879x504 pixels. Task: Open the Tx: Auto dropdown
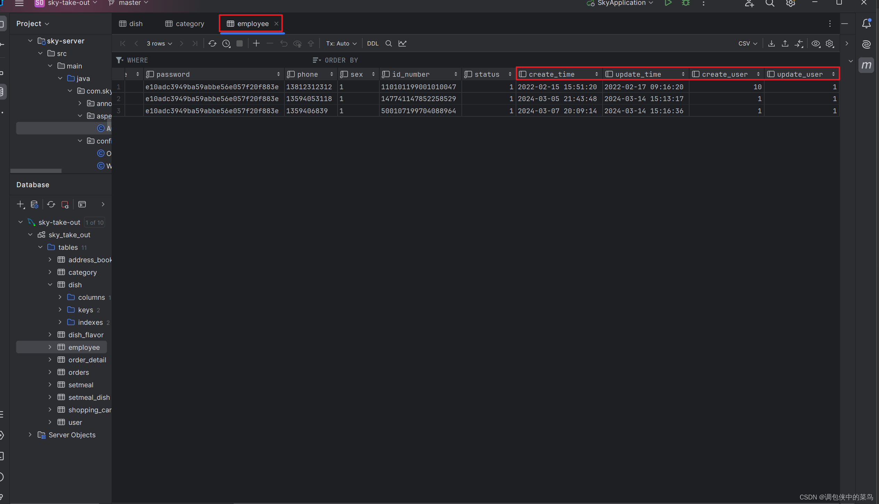pos(341,43)
